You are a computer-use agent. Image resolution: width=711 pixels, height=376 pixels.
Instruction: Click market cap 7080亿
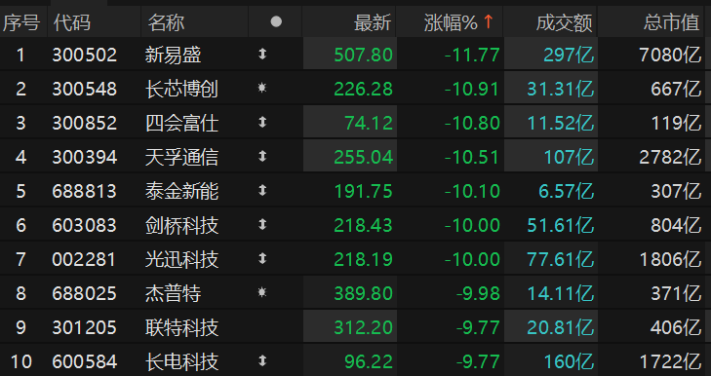click(670, 55)
